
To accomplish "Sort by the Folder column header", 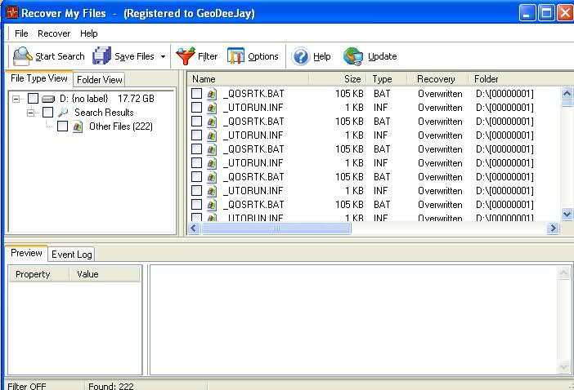I will tap(514, 79).
